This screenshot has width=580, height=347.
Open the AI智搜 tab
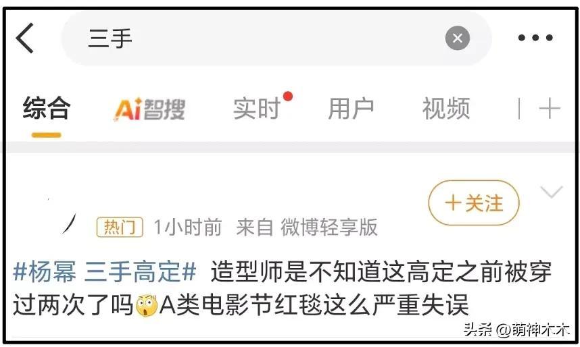tap(149, 109)
